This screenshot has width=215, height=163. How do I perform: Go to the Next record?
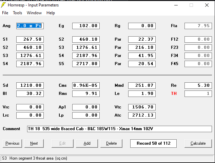pos(34,143)
